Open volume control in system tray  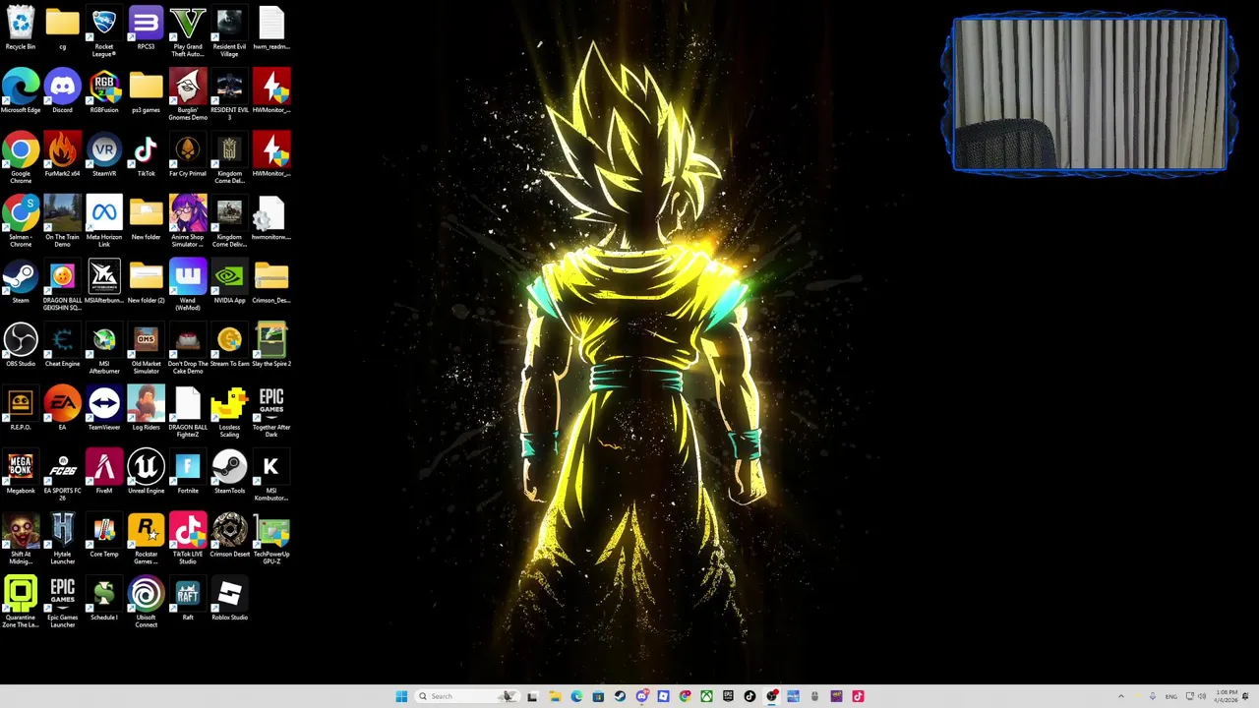(1204, 696)
